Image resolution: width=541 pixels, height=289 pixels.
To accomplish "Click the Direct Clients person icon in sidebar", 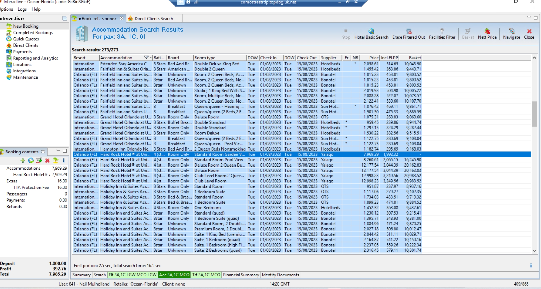I will click(x=9, y=45).
